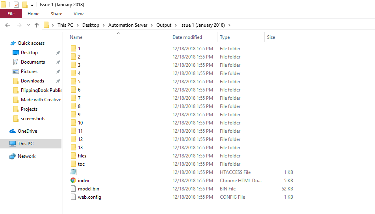Sort by Name column header
The image size is (375, 214).
[76, 37]
